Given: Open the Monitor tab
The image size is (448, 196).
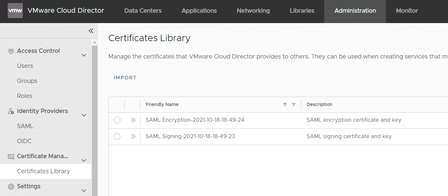Looking at the screenshot, I should pos(407,11).
